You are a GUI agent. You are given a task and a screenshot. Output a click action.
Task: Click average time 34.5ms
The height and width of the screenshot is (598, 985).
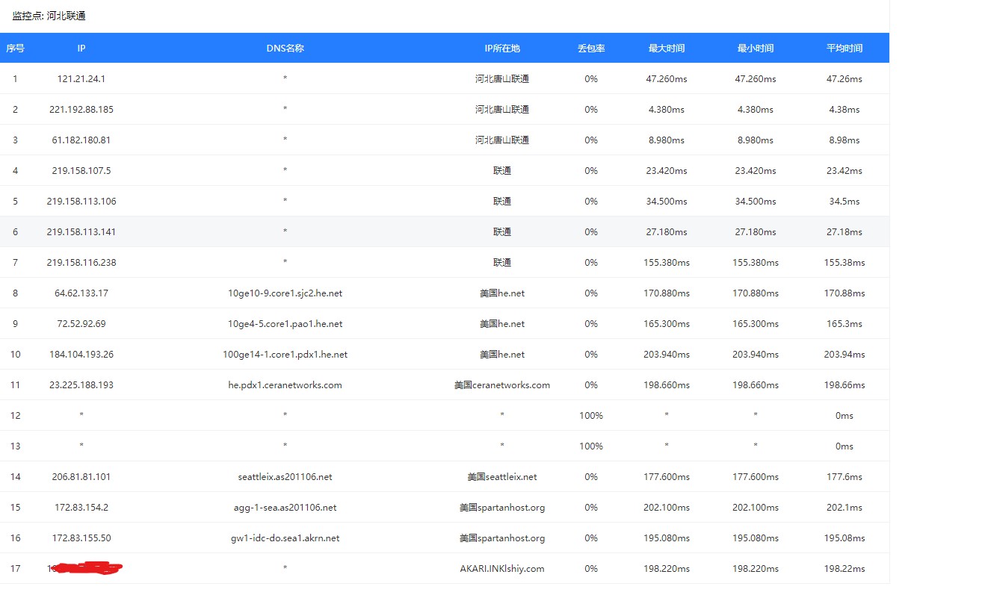click(844, 201)
